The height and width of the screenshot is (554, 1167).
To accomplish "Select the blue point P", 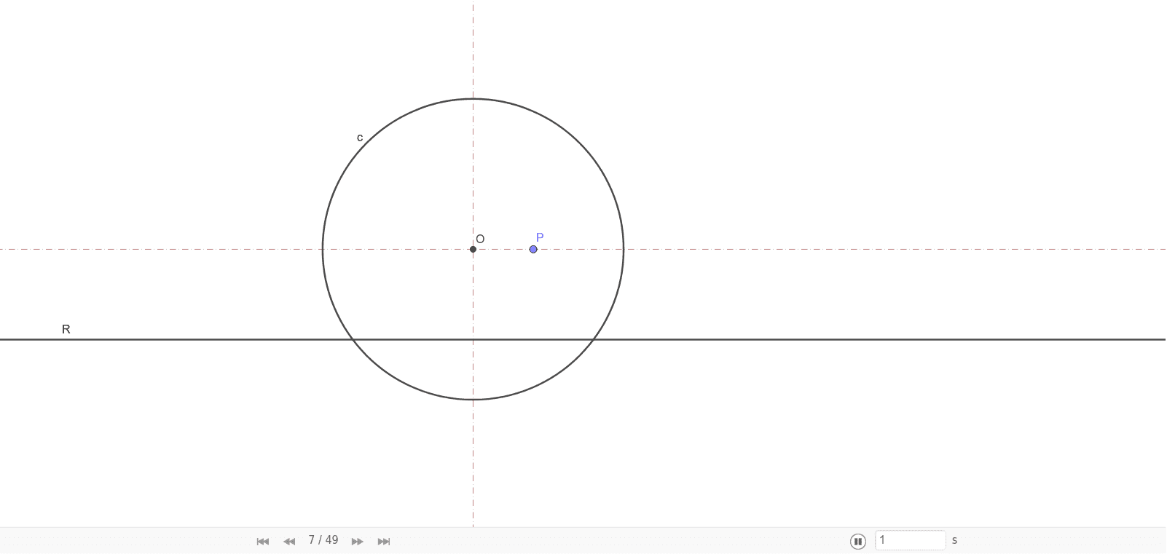I will [533, 249].
